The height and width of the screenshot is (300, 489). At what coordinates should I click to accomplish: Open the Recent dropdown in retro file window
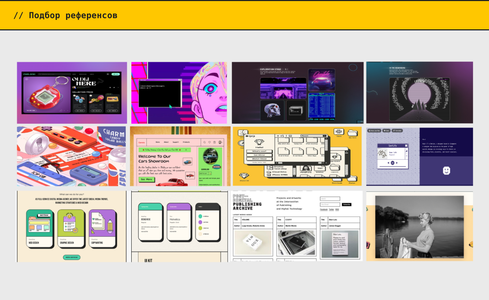point(313,136)
